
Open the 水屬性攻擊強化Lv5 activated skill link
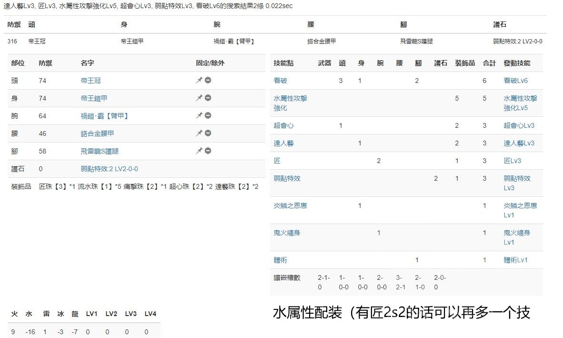[518, 103]
